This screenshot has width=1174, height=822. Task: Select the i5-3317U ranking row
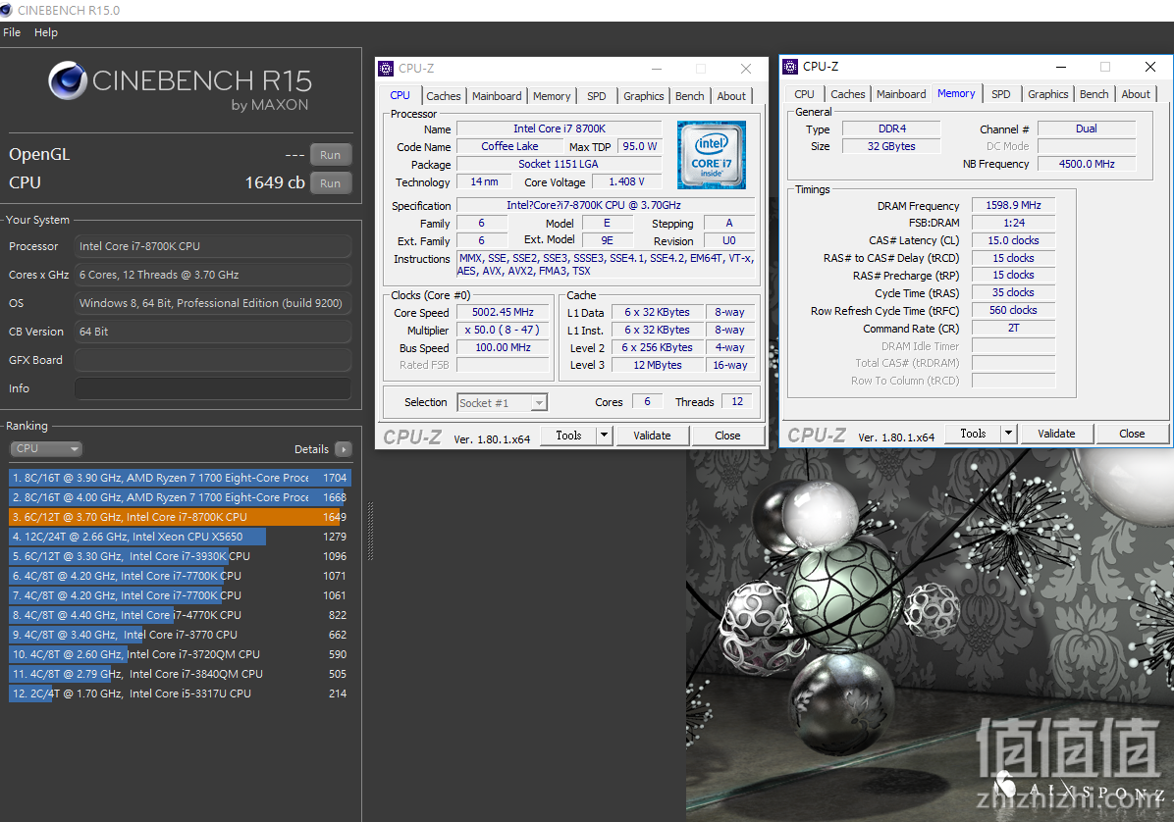pos(180,694)
